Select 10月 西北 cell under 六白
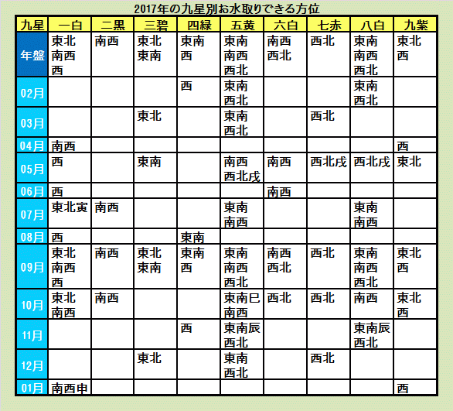The image size is (453, 411). 285,304
